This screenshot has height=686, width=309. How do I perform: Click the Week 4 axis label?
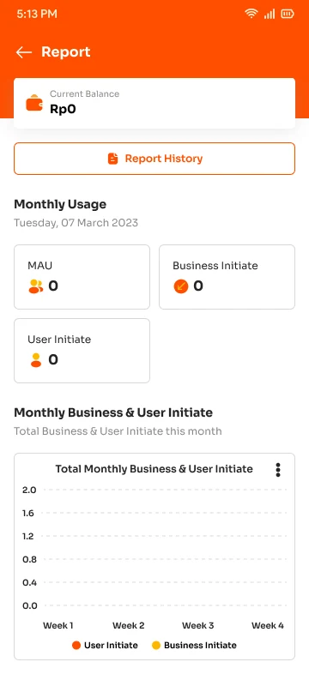point(268,626)
